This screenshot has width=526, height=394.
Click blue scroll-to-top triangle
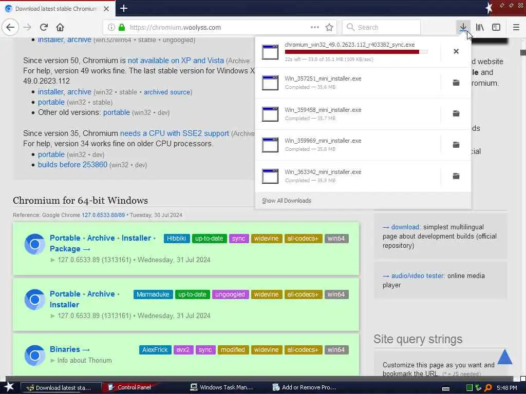(505, 357)
